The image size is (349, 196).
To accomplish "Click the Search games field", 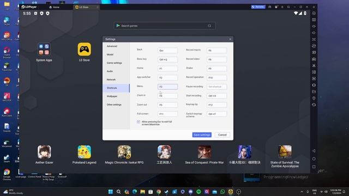I will click(x=165, y=26).
